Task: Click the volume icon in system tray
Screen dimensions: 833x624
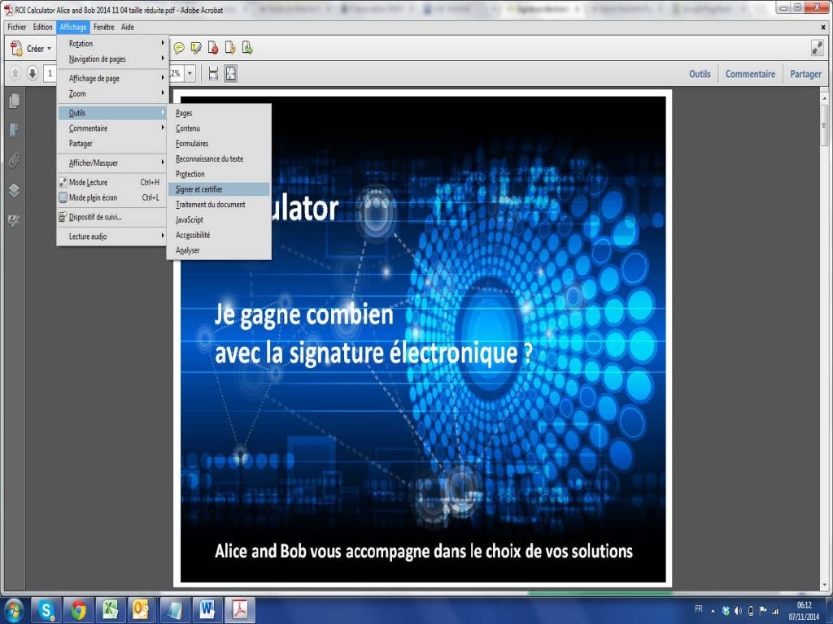Action: click(x=738, y=611)
